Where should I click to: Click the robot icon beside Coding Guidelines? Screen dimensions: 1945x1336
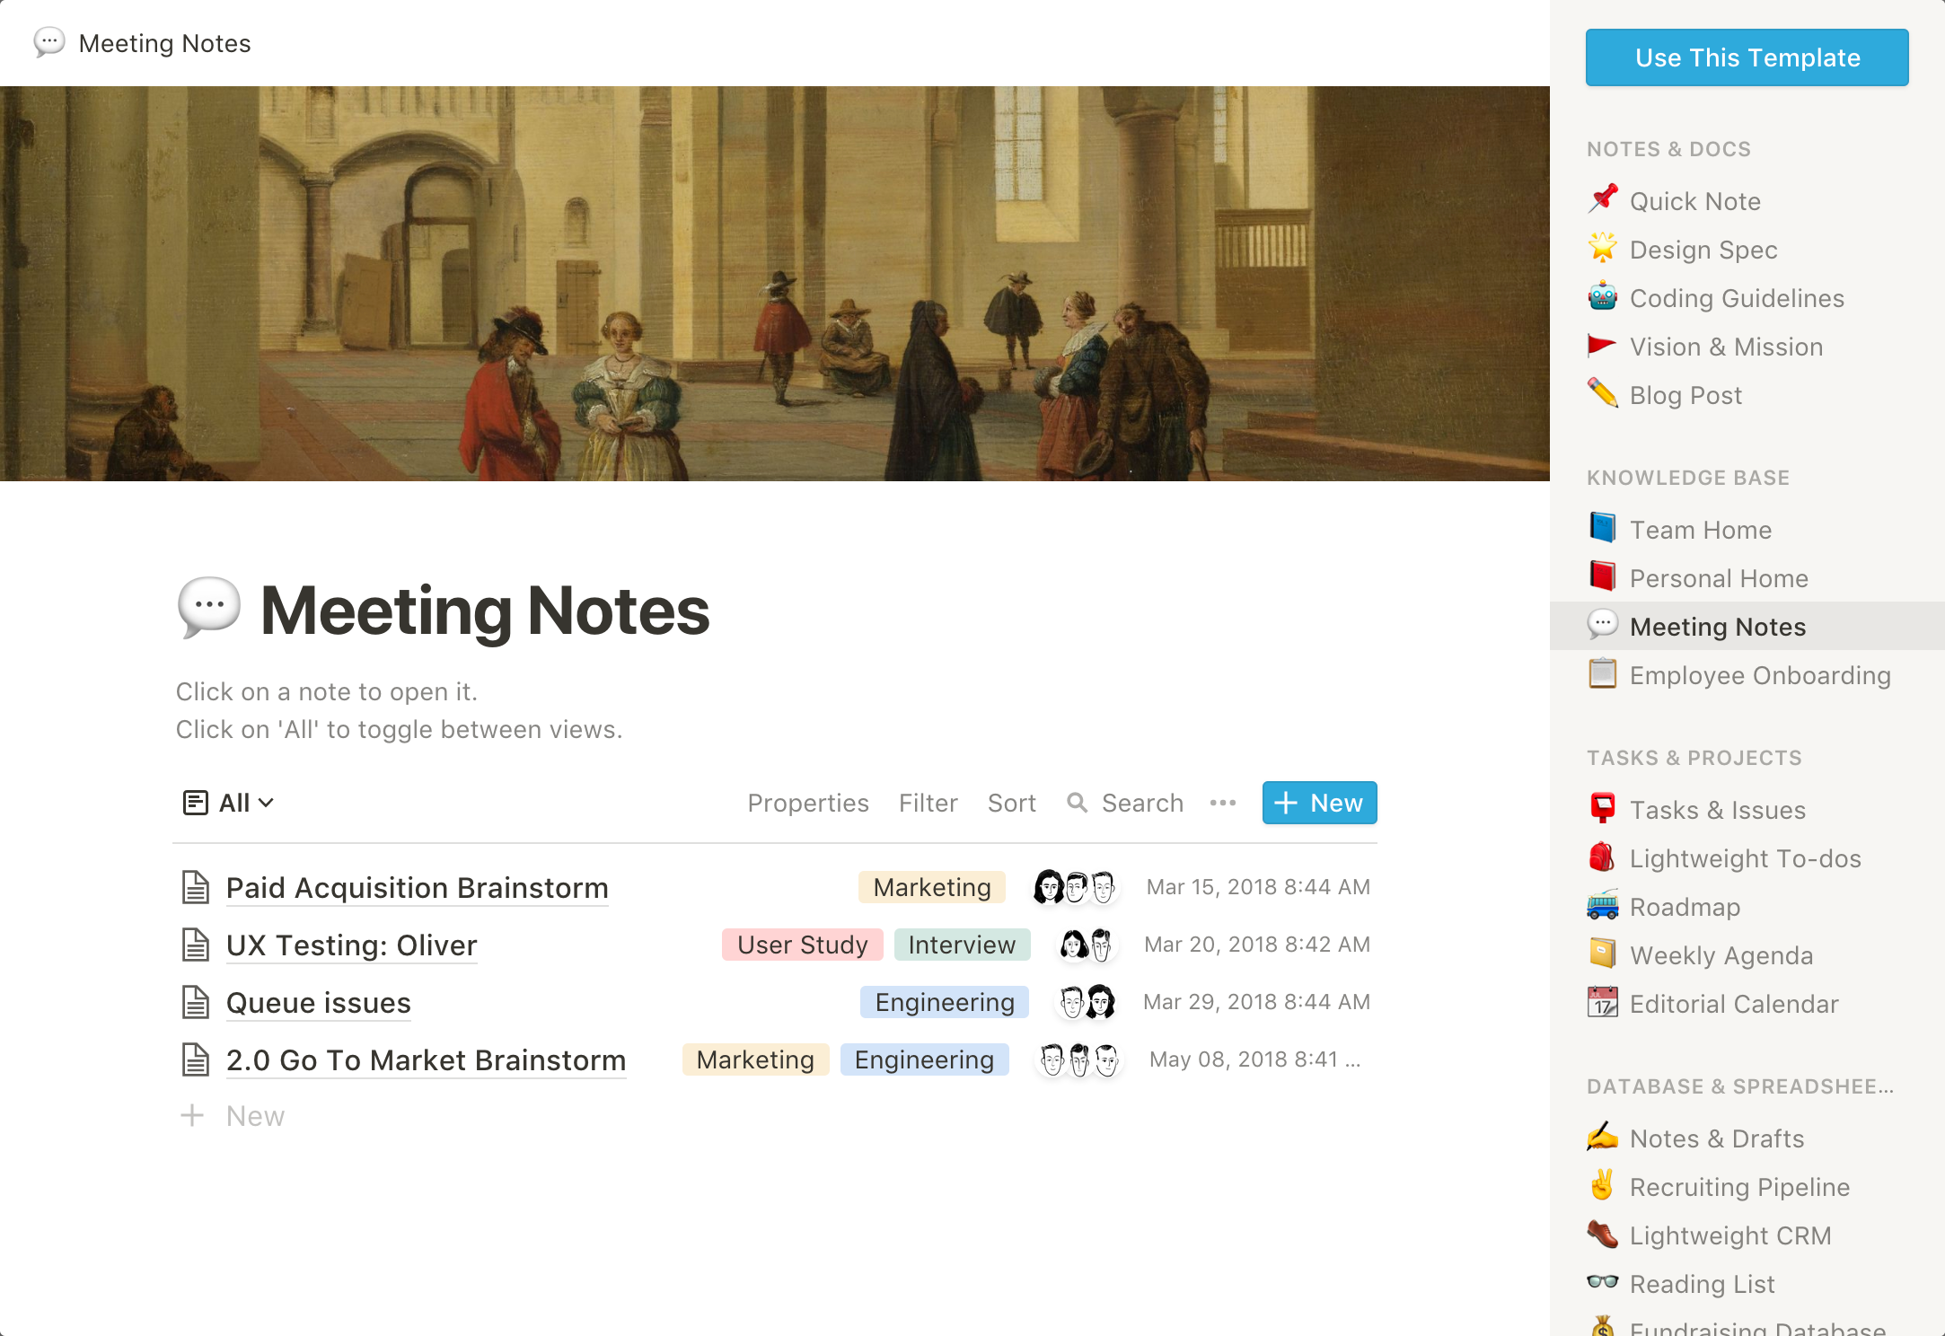pos(1602,296)
